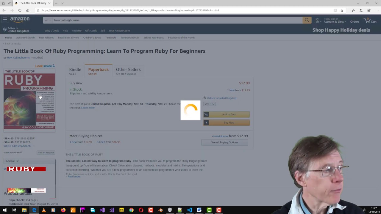Viewport: 381px width, 214px height.
Task: Click the Share page icon
Action: (x=369, y=10)
